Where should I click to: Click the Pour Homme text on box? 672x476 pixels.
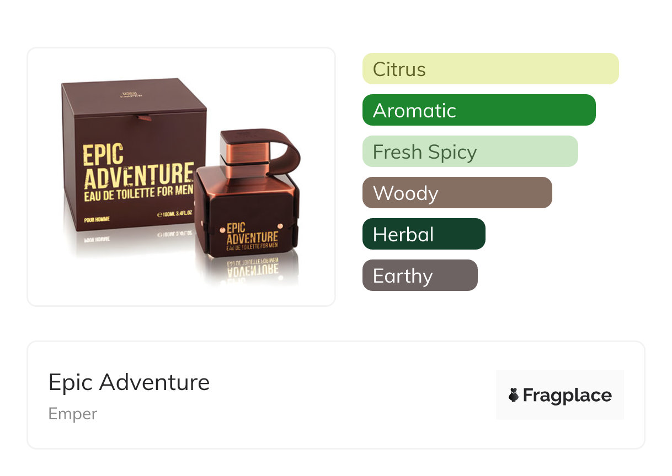point(97,219)
